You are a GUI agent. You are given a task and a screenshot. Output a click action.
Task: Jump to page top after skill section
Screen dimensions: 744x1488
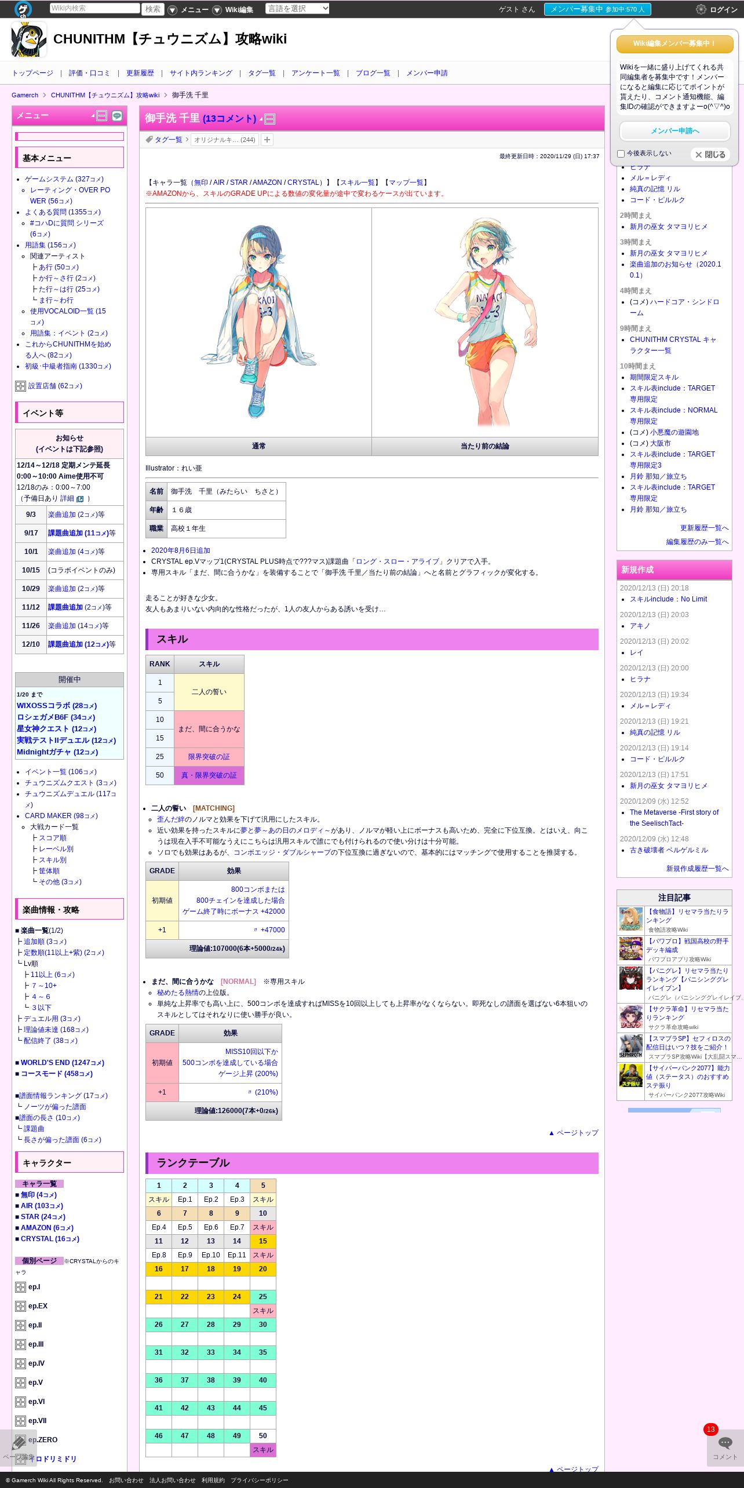tap(573, 1133)
